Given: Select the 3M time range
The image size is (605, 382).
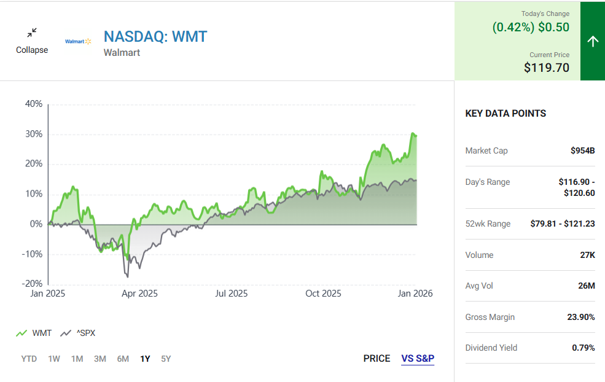Looking at the screenshot, I should (100, 359).
